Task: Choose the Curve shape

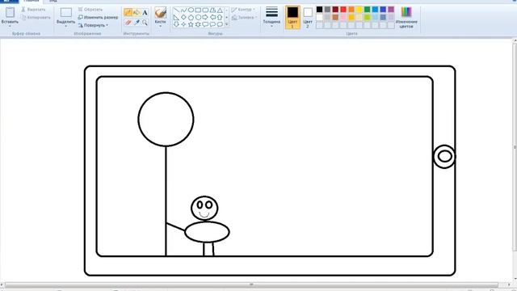Action: [x=183, y=11]
